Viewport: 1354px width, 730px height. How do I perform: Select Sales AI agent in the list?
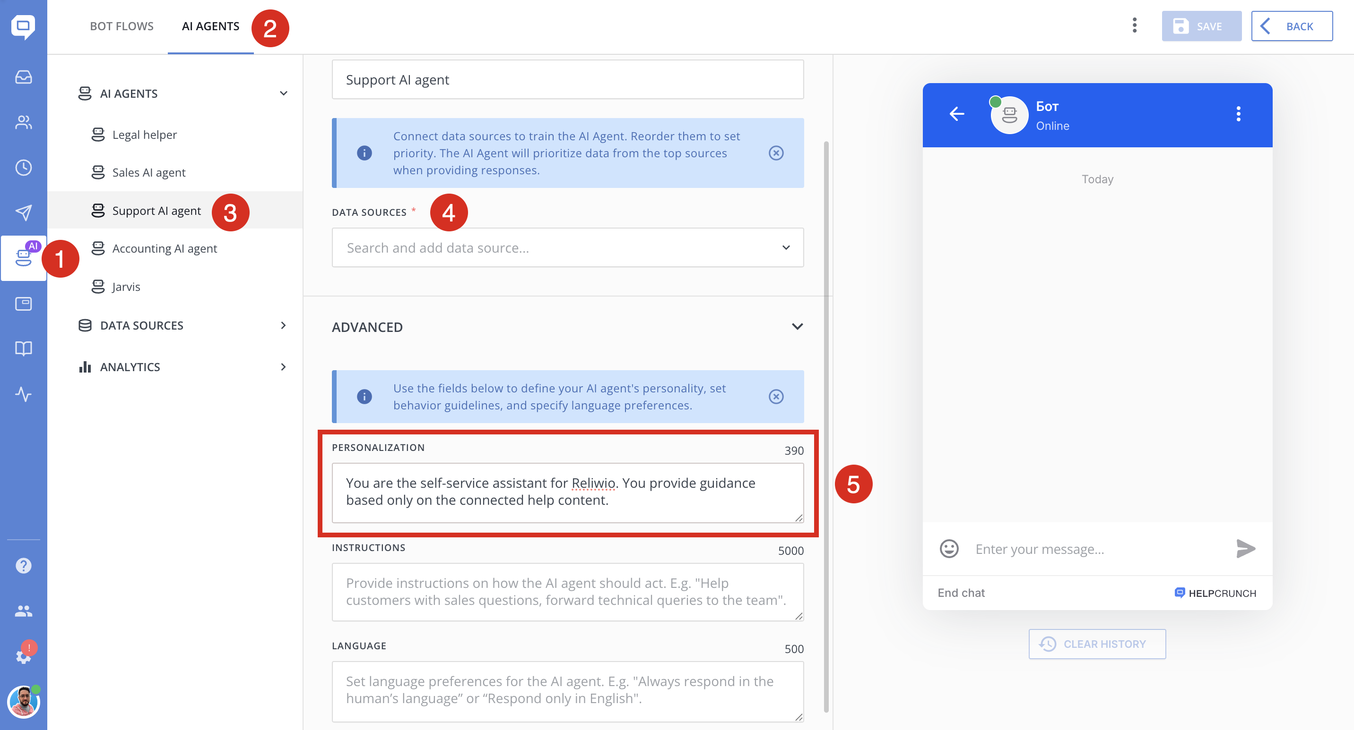click(149, 173)
